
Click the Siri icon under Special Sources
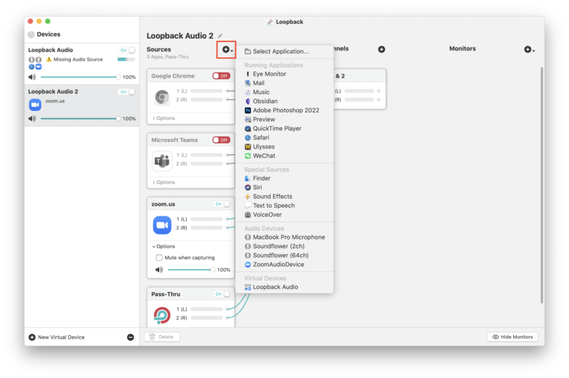(x=248, y=187)
